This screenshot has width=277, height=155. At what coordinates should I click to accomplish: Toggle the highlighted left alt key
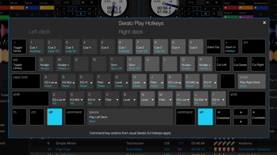coord(55,117)
